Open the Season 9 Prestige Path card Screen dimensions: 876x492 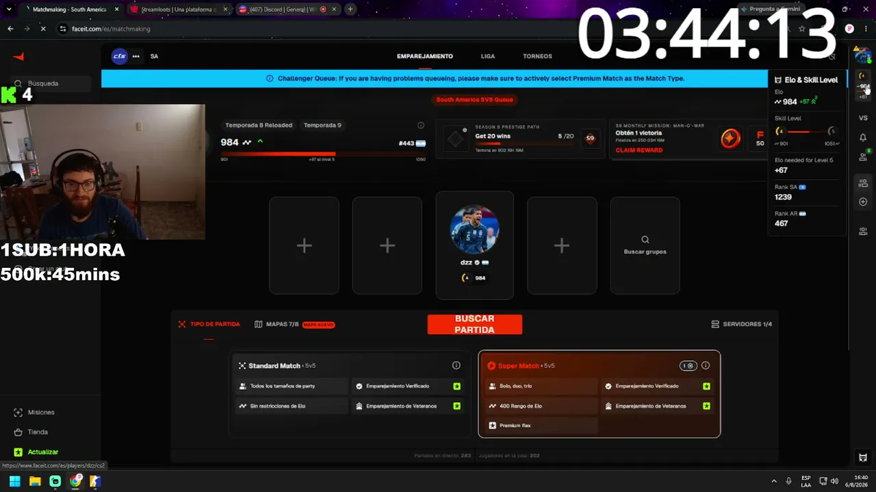(521, 139)
